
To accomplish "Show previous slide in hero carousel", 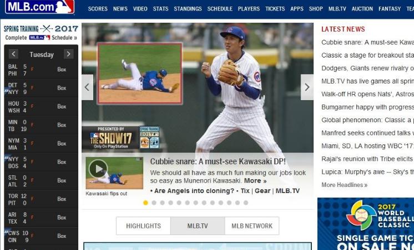I will [x=87, y=87].
